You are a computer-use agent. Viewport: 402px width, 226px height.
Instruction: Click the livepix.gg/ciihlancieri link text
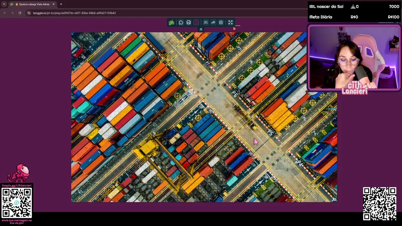[x=17, y=186]
